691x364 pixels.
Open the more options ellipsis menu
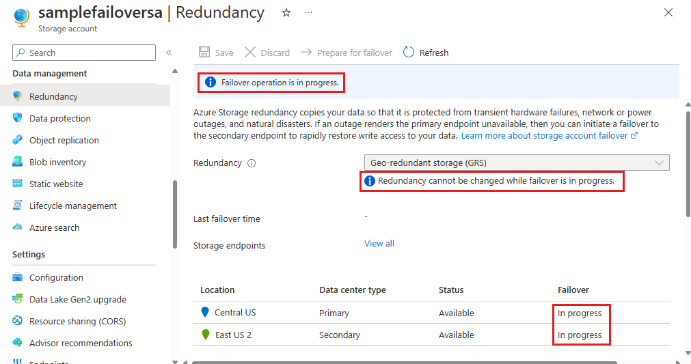(x=308, y=13)
